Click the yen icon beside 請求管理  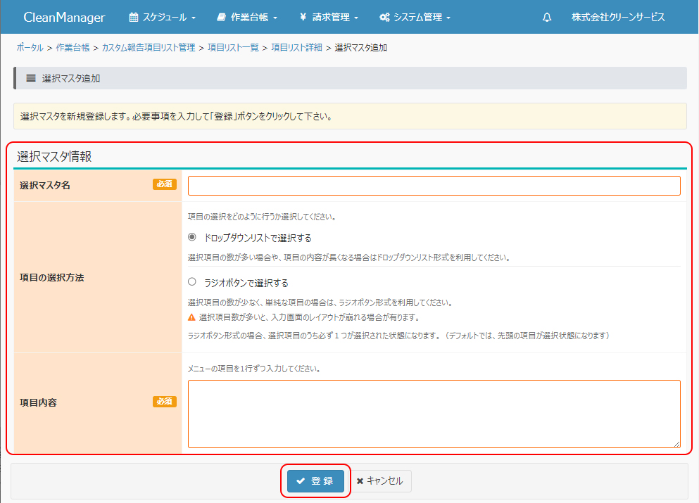[302, 18]
